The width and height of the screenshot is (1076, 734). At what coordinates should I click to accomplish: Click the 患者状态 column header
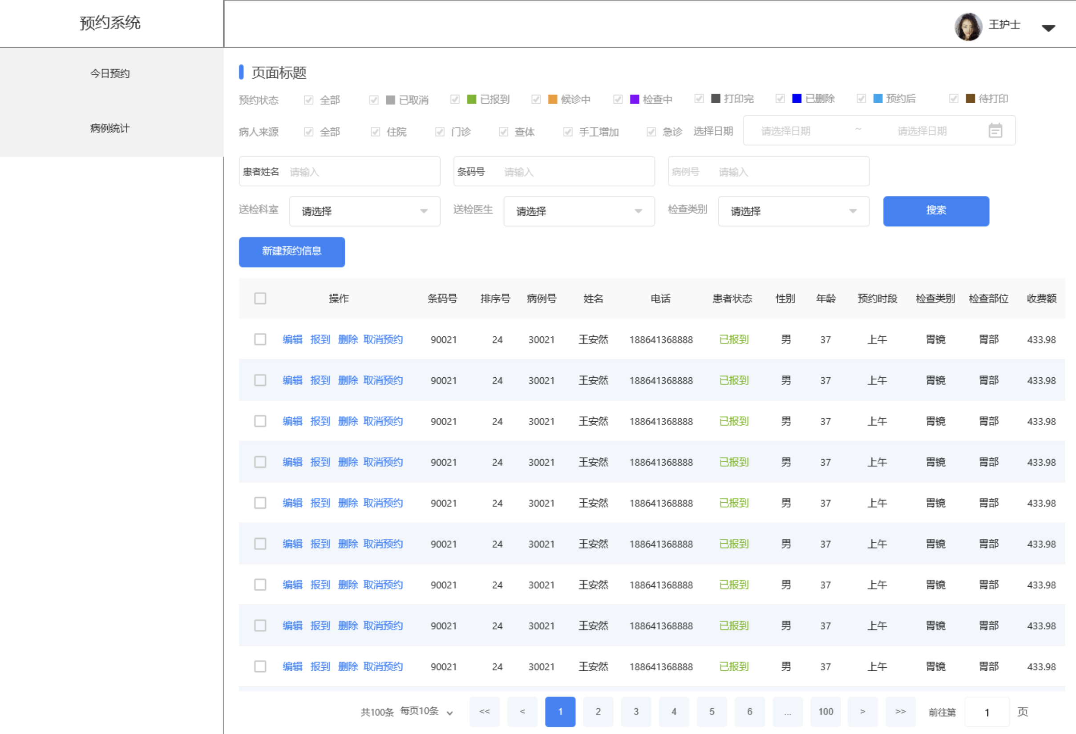pyautogui.click(x=732, y=298)
